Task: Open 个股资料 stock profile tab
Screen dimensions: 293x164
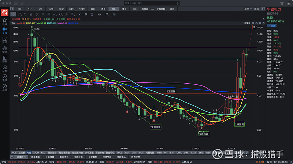Action: (161, 9)
